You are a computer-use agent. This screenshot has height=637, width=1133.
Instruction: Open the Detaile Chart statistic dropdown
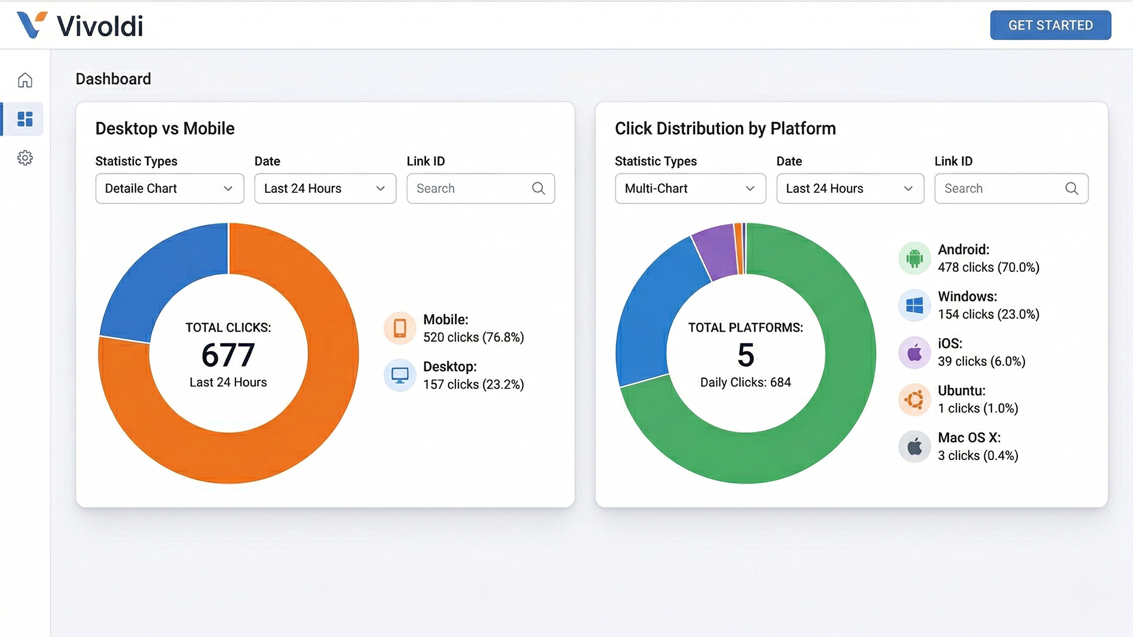[169, 189]
